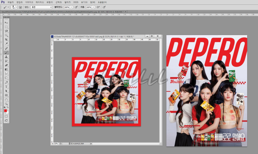Viewport: 258px width, 154px height.
Task: Close the floating PNG document window
Action: [158, 36]
